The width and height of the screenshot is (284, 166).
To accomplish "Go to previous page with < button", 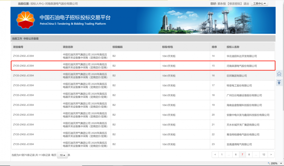I will tap(215, 155).
